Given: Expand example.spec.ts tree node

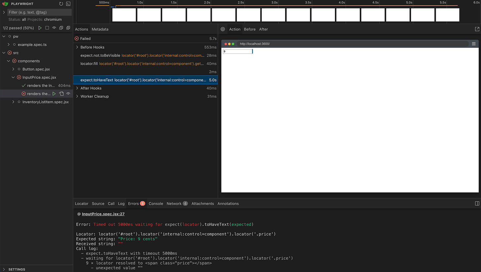Looking at the screenshot, I should 9,45.
